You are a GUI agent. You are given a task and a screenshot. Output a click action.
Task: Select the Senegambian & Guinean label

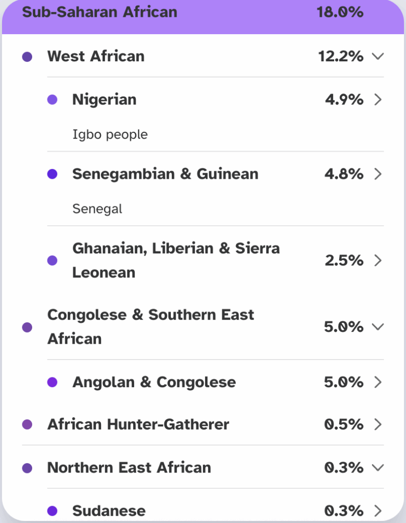click(x=165, y=174)
